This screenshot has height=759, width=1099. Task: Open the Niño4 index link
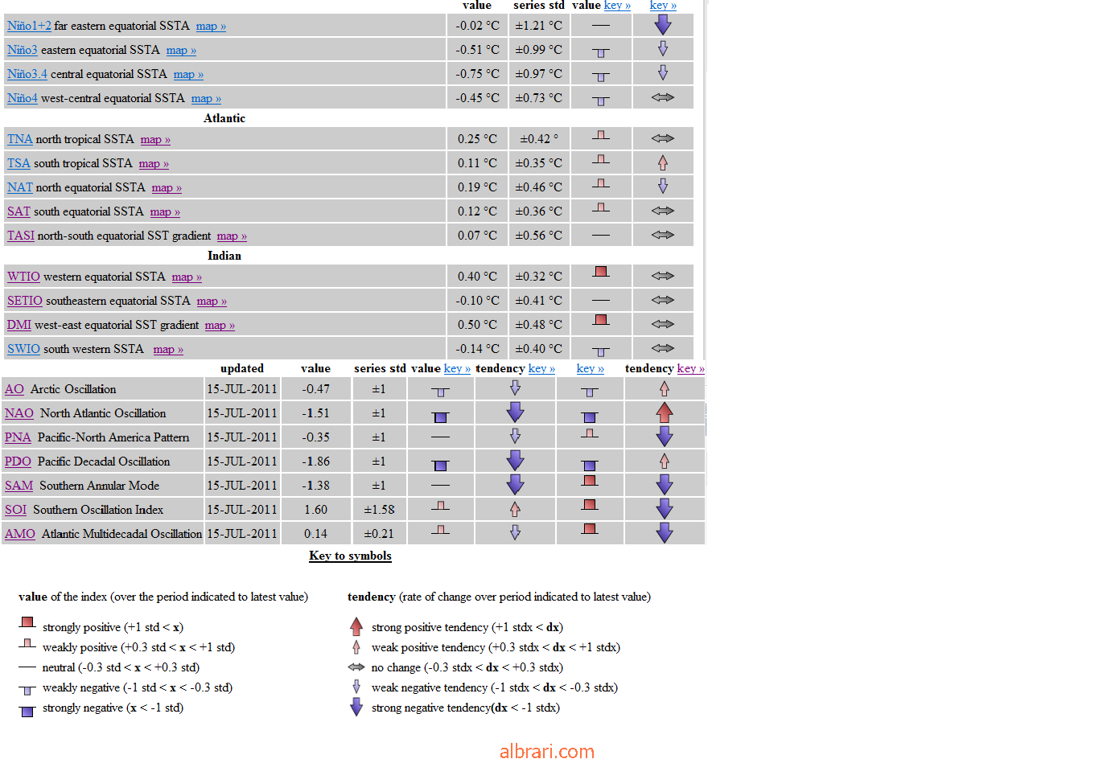23,98
